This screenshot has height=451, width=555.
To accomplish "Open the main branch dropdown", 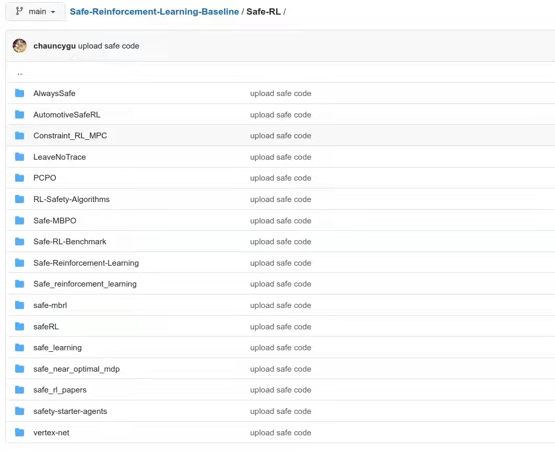I will click(x=36, y=11).
